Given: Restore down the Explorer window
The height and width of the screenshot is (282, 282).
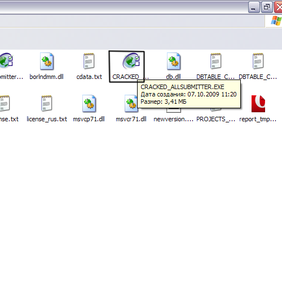Looking at the screenshot, I should (x=267, y=7).
